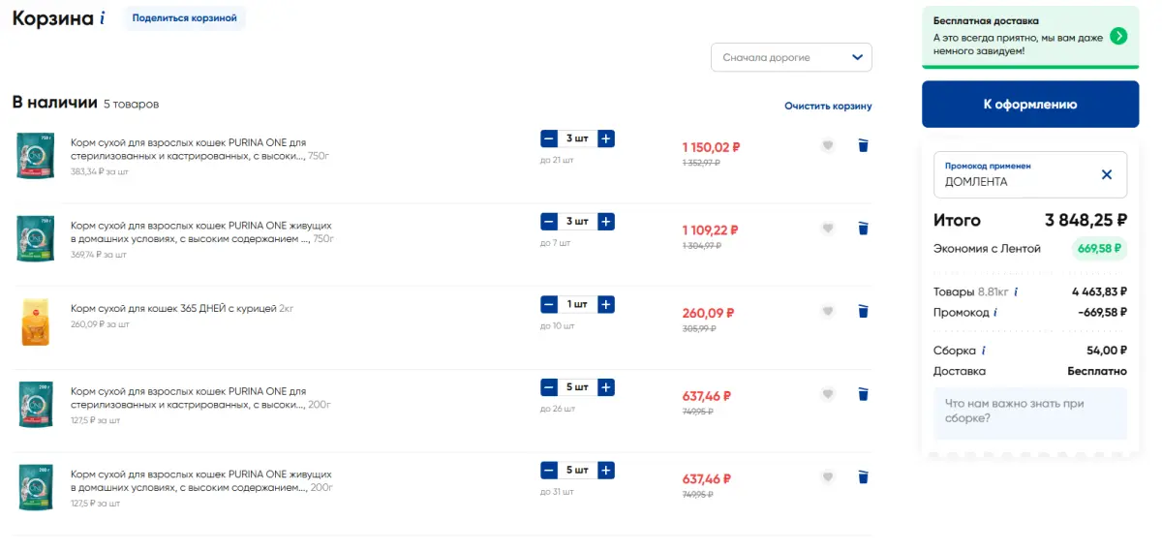Open the Сначала дорогие sort dropdown
1162x551 pixels.
point(791,57)
